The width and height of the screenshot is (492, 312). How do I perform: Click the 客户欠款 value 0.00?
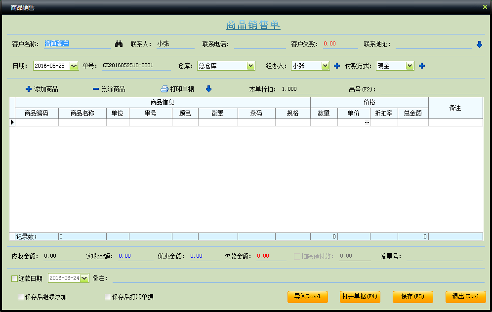[330, 43]
